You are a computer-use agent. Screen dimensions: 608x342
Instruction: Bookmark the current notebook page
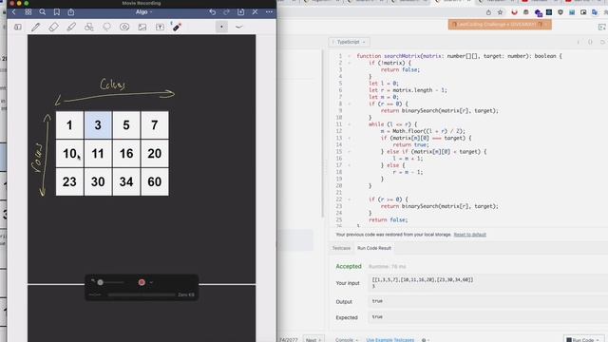(57, 12)
